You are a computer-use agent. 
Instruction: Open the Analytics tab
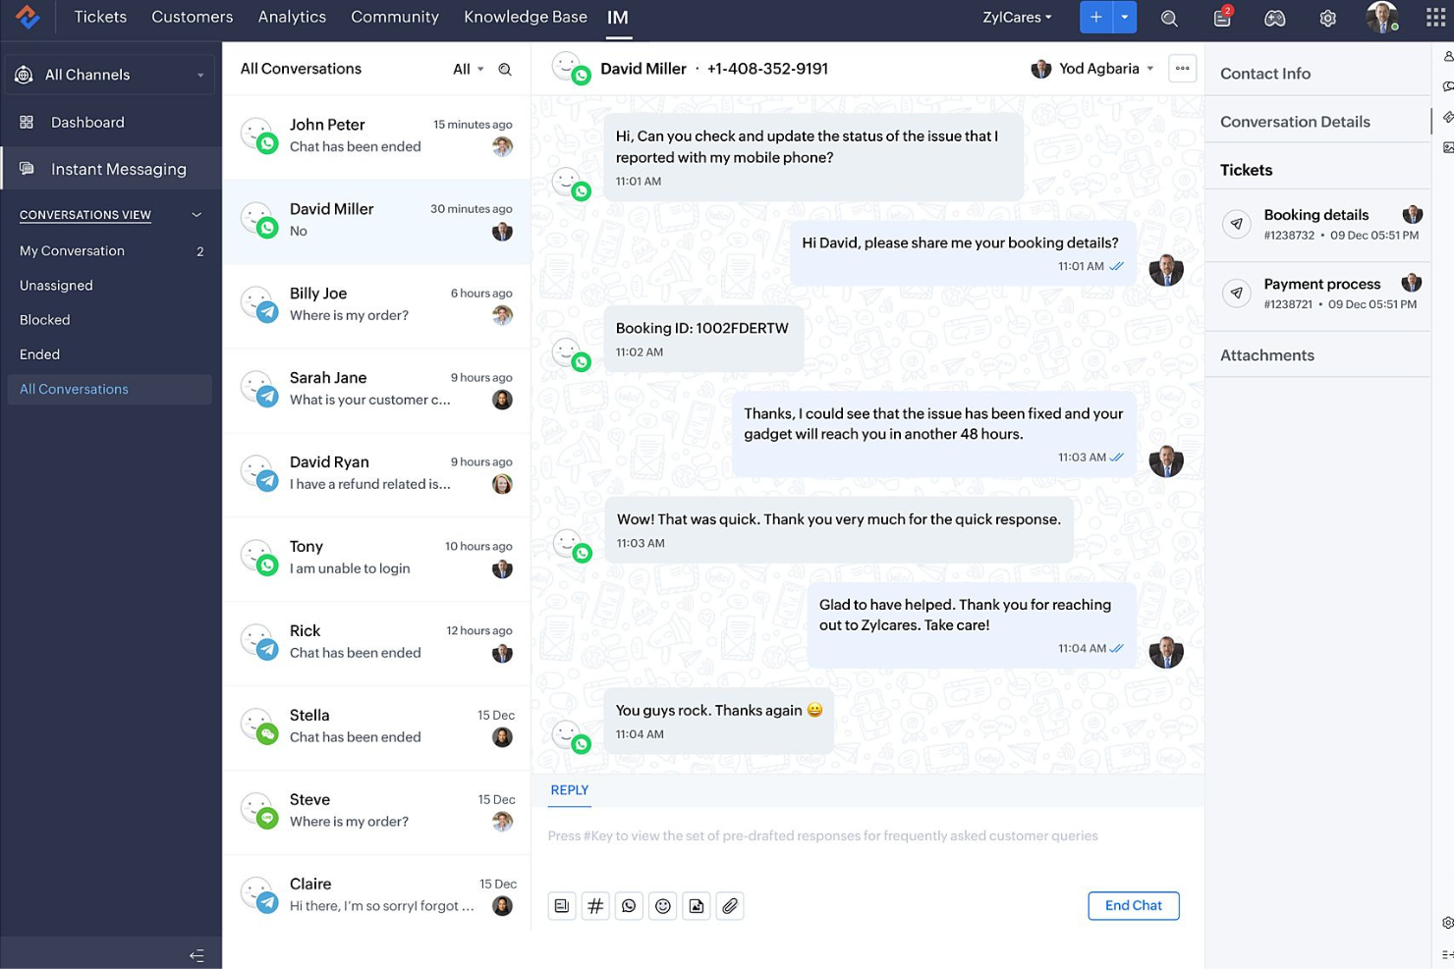(292, 17)
